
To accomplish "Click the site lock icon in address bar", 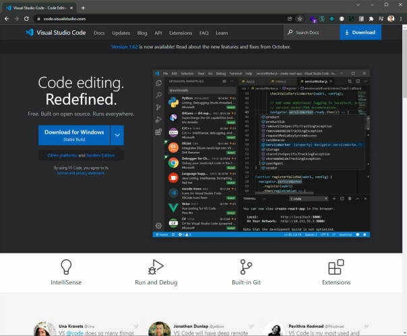I will 38,19.
